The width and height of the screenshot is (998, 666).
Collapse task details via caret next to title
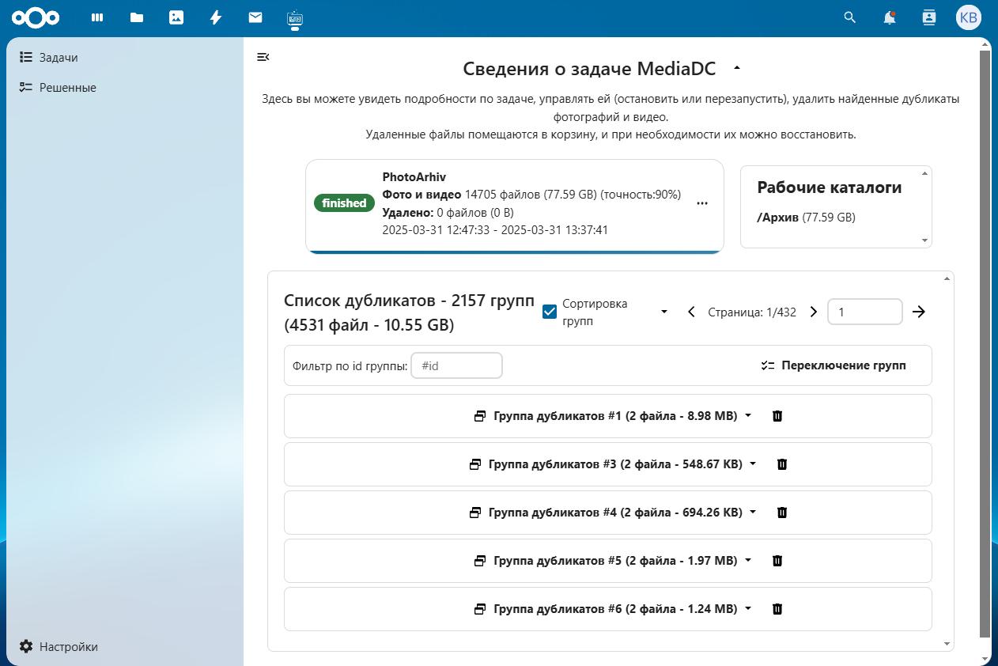(x=736, y=68)
